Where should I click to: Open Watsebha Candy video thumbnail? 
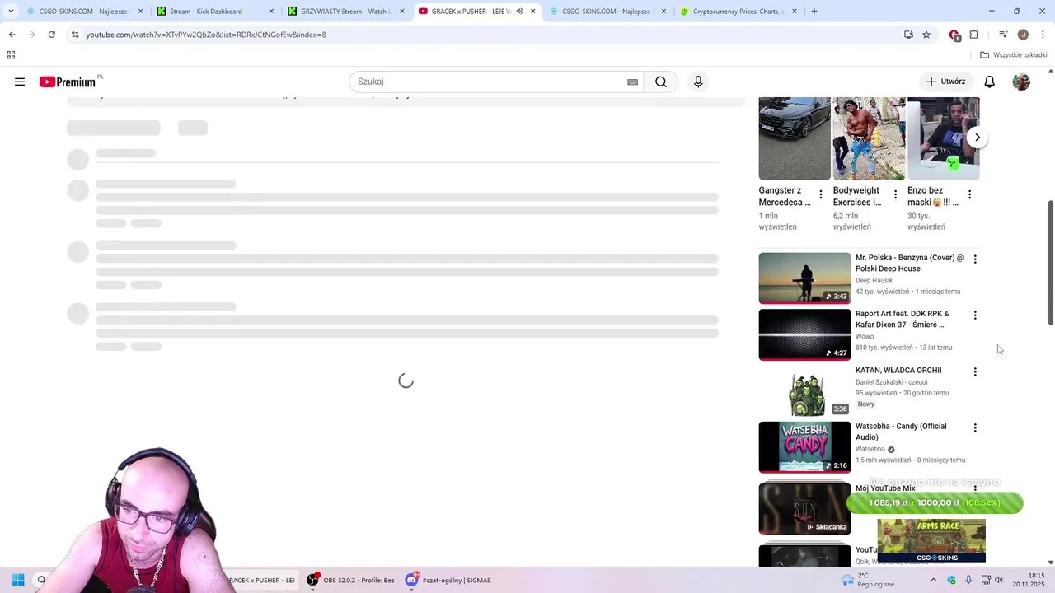pyautogui.click(x=804, y=447)
